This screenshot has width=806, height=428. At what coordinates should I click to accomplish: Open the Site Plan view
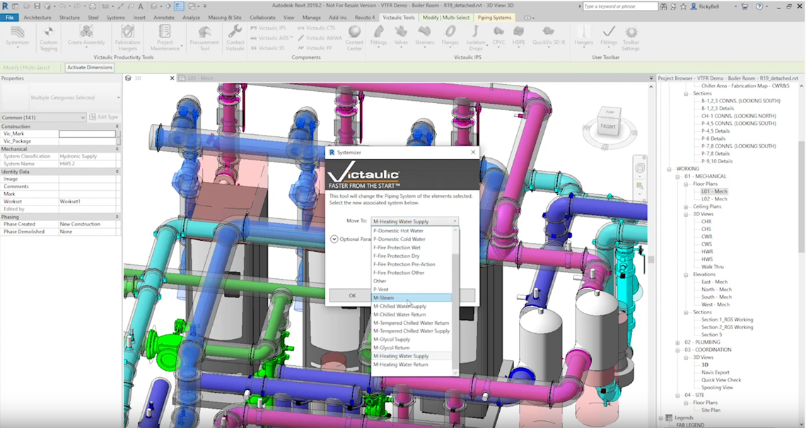(711, 410)
